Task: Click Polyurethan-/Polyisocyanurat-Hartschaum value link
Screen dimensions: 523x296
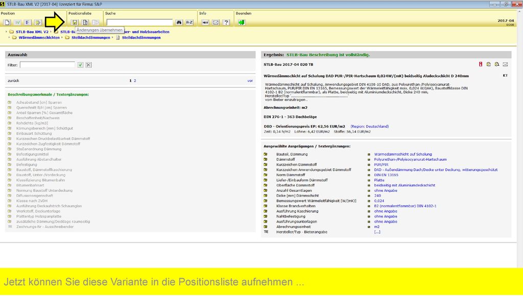Action: [x=410, y=160]
